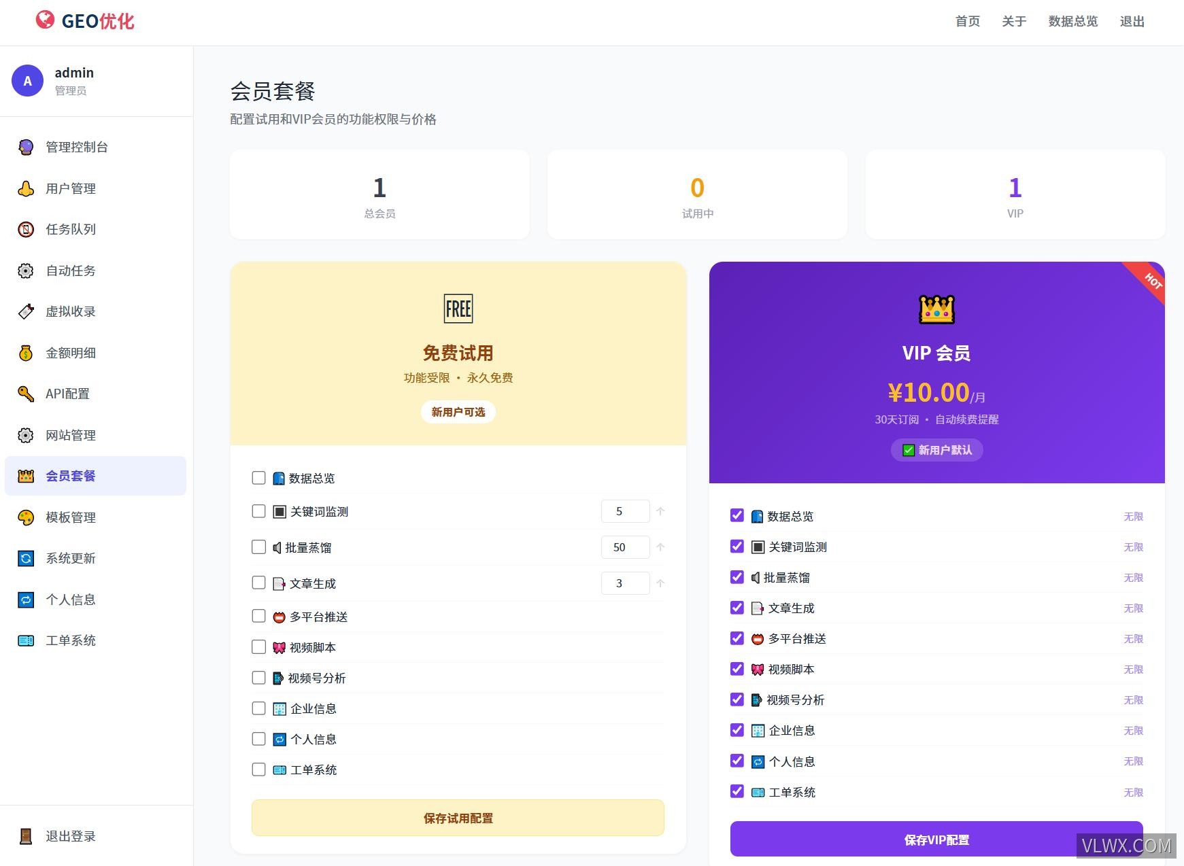
Task: Click the crown icon in VIP card
Action: (x=936, y=309)
